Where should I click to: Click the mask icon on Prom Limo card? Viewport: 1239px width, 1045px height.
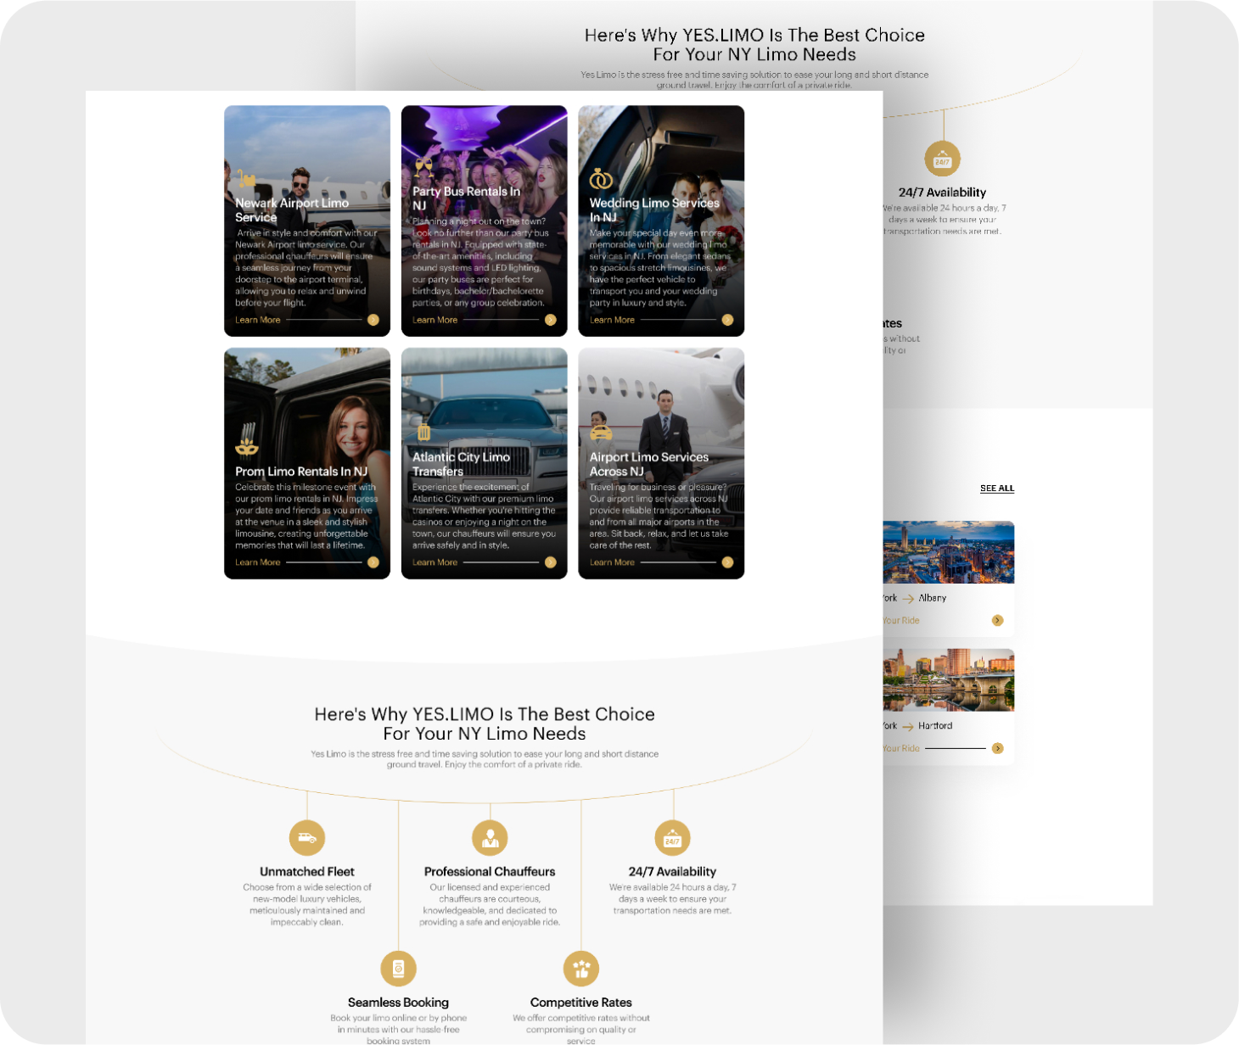point(247,444)
